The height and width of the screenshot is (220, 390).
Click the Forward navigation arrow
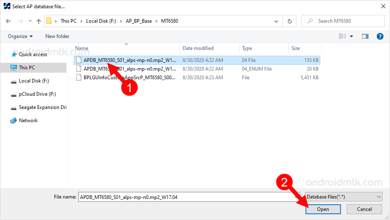pyautogui.click(x=20, y=21)
